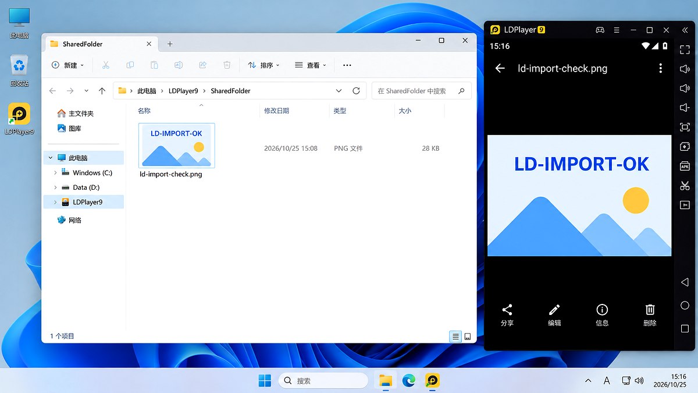Click the Share icon in Explorer toolbar
This screenshot has width=698, height=393.
coord(203,65)
